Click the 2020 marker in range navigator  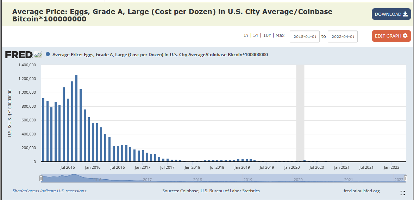298,180
